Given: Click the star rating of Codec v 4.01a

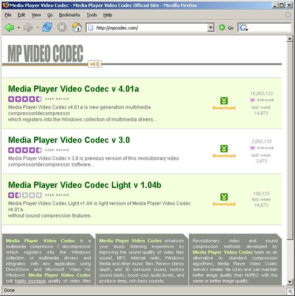Looking at the screenshot, I should (x=25, y=99).
